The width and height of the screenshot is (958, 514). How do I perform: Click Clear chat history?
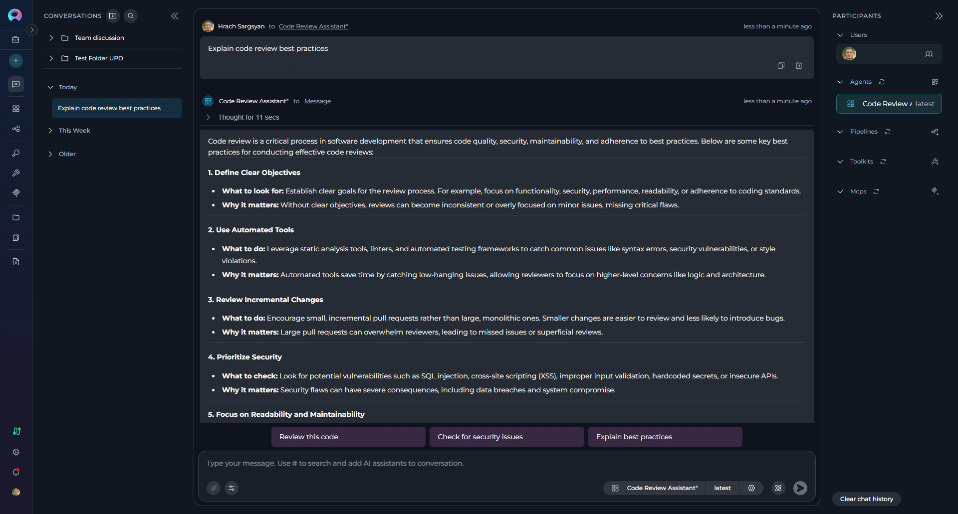866,499
